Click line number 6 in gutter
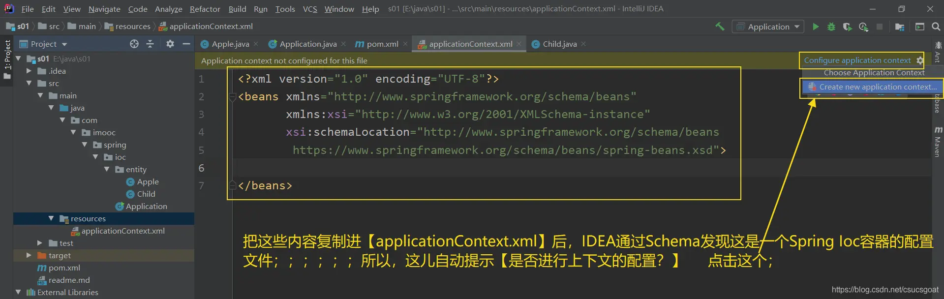Screen dimensions: 944x299 (201, 168)
